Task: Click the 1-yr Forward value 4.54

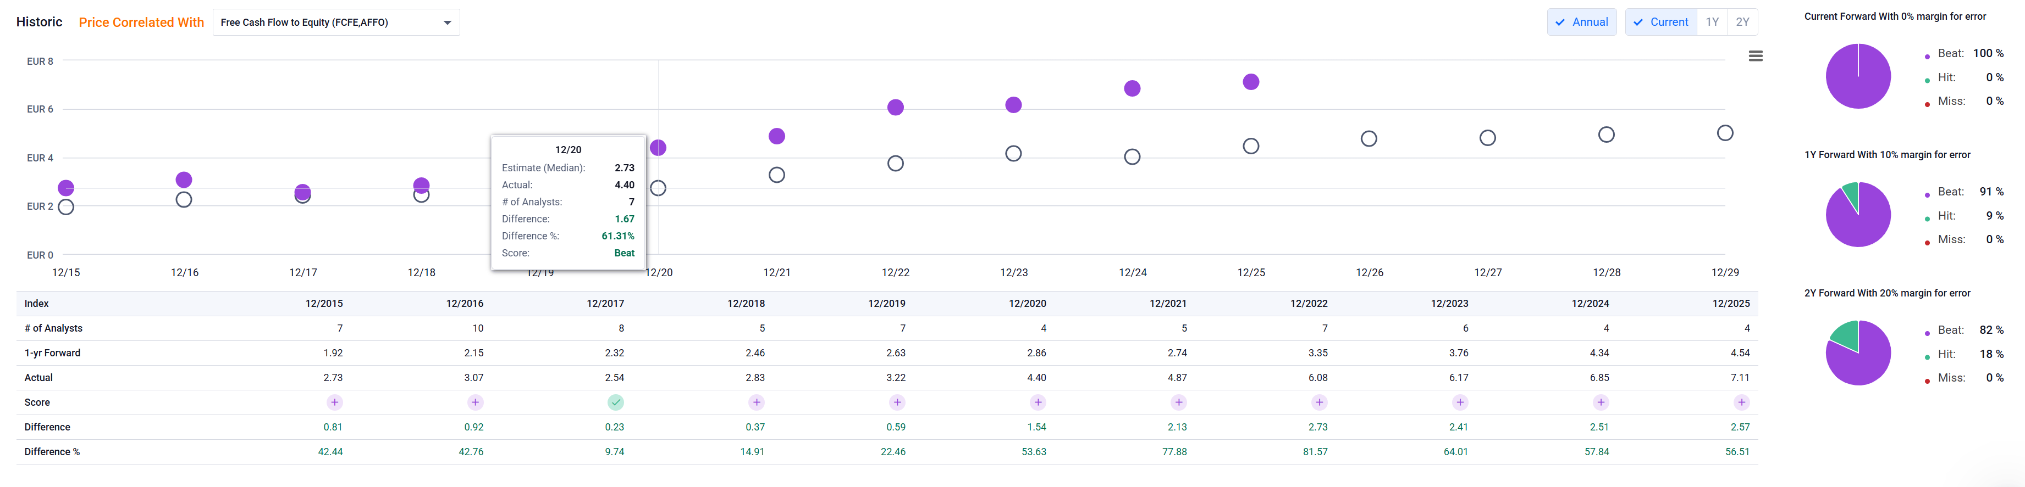Action: click(x=1740, y=352)
